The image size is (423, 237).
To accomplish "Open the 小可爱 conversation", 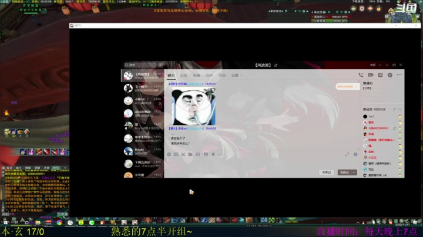I will [x=142, y=175].
